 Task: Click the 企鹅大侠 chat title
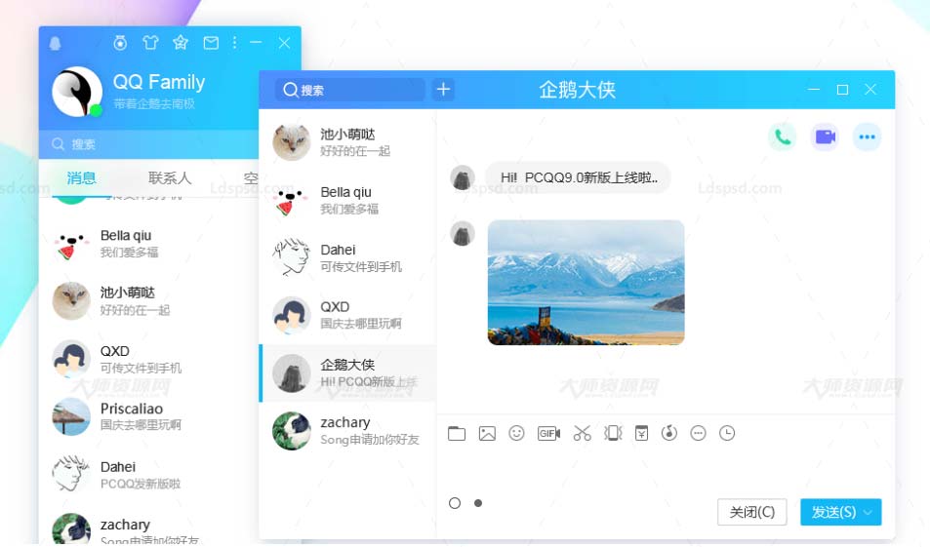pyautogui.click(x=577, y=90)
